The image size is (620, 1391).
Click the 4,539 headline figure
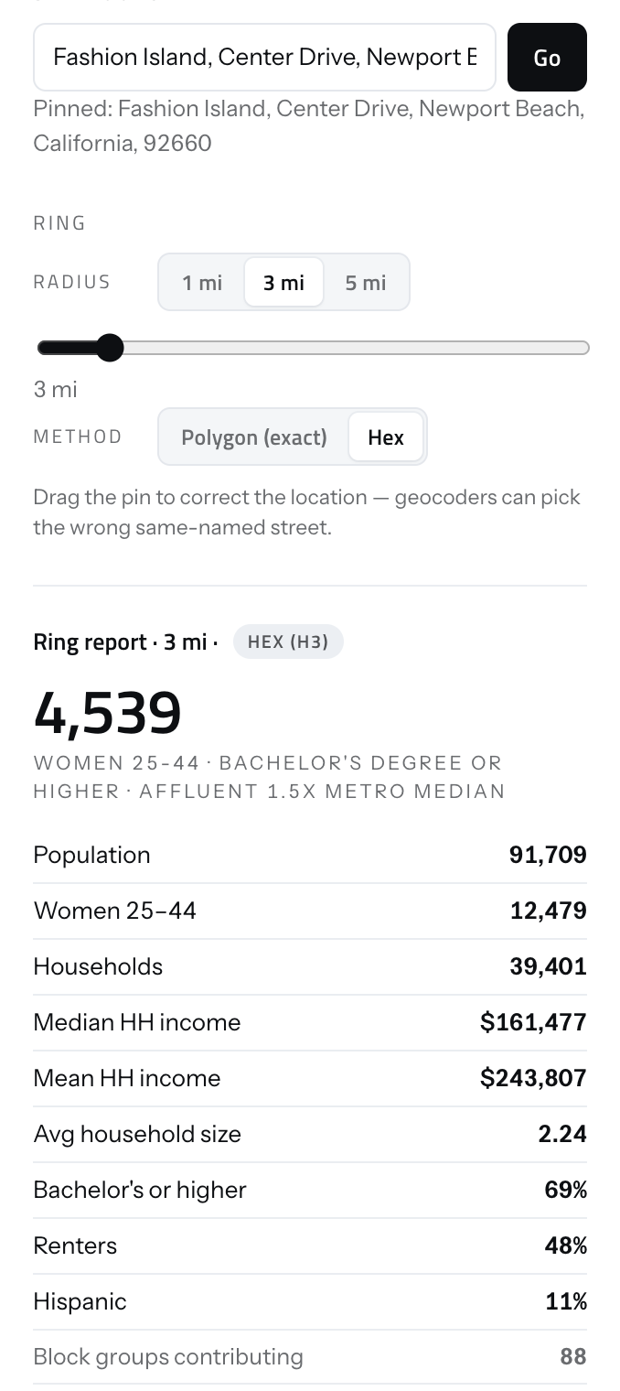pyautogui.click(x=107, y=712)
